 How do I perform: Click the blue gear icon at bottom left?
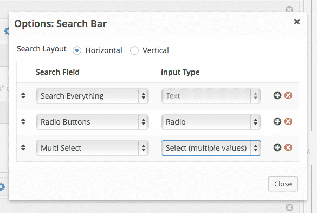pos(2,186)
